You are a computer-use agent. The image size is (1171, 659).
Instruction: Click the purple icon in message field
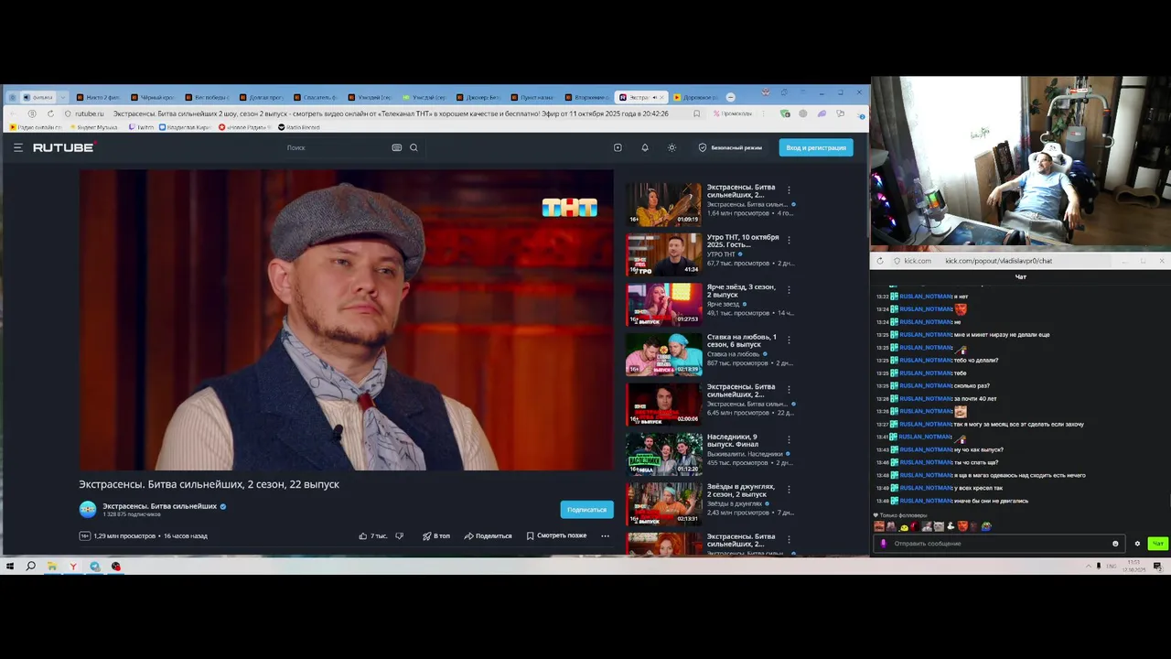(883, 544)
